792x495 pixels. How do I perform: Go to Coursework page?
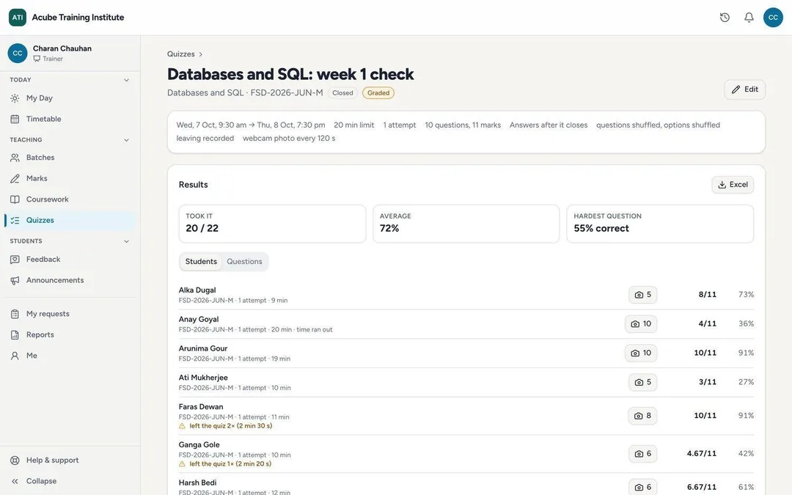click(70, 199)
